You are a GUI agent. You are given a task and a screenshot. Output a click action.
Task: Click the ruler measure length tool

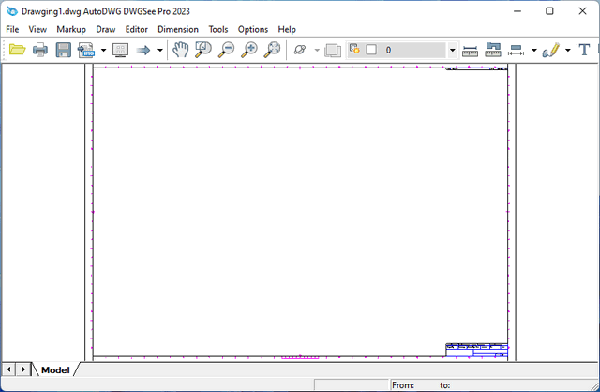pyautogui.click(x=471, y=50)
